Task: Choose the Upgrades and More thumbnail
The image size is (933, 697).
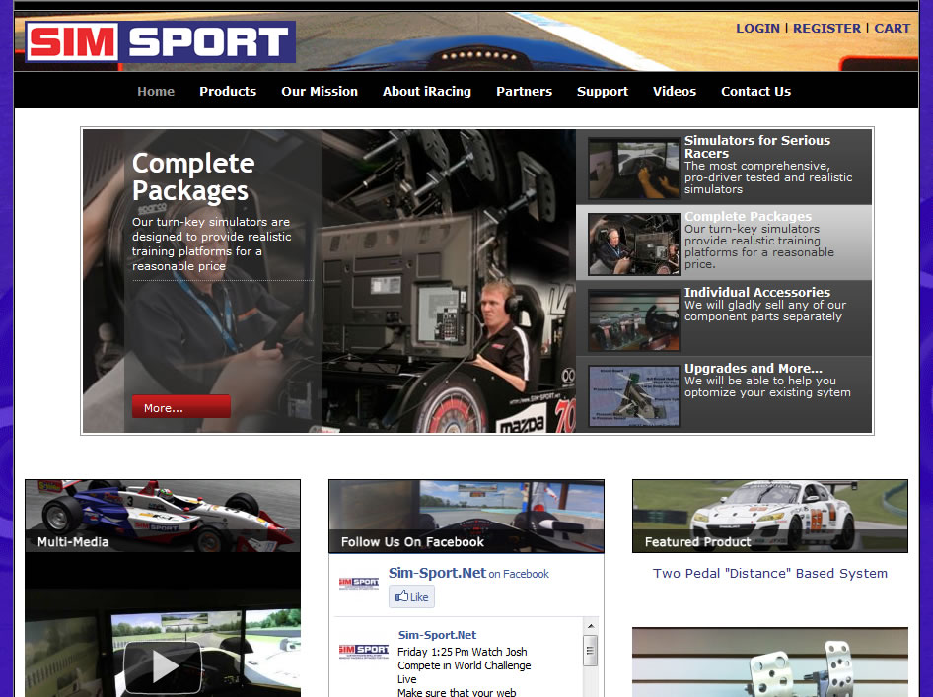Action: [x=633, y=395]
